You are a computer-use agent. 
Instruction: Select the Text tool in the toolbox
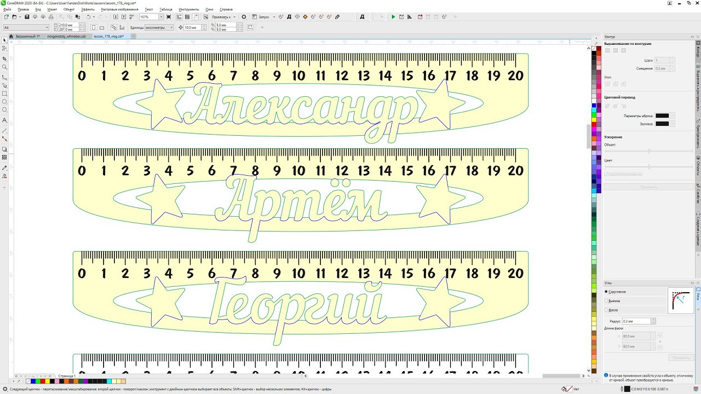4,120
